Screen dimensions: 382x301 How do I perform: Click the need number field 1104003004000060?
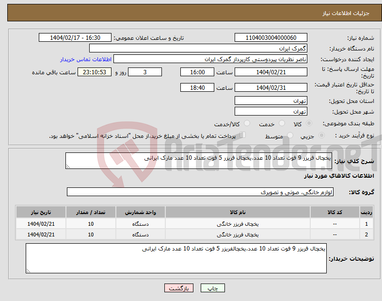click(271, 37)
